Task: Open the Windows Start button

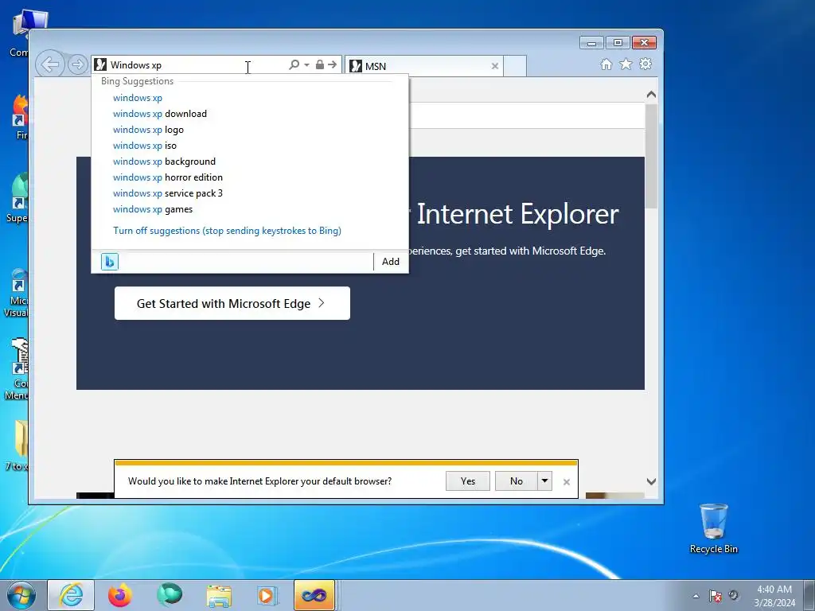Action: click(21, 595)
